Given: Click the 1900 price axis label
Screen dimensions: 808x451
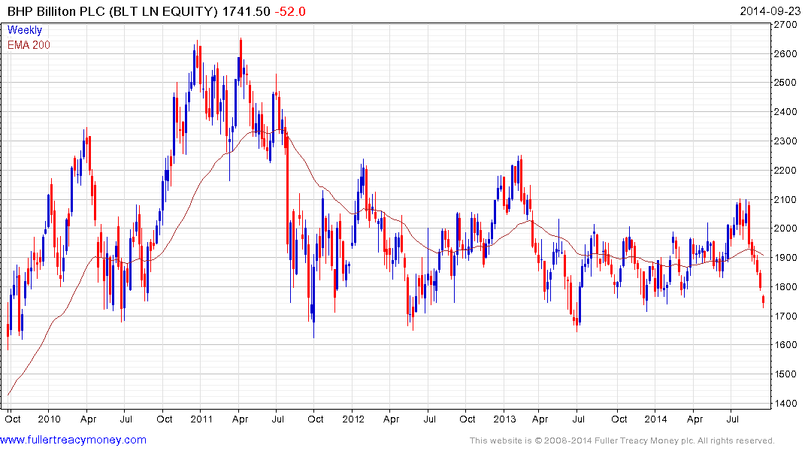Looking at the screenshot, I should click(x=786, y=258).
